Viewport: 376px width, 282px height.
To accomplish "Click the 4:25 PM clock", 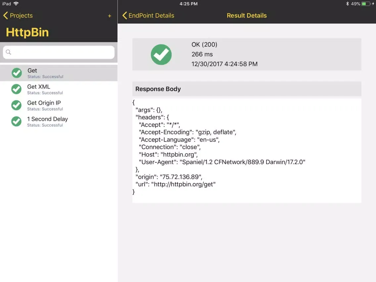I will [x=188, y=4].
